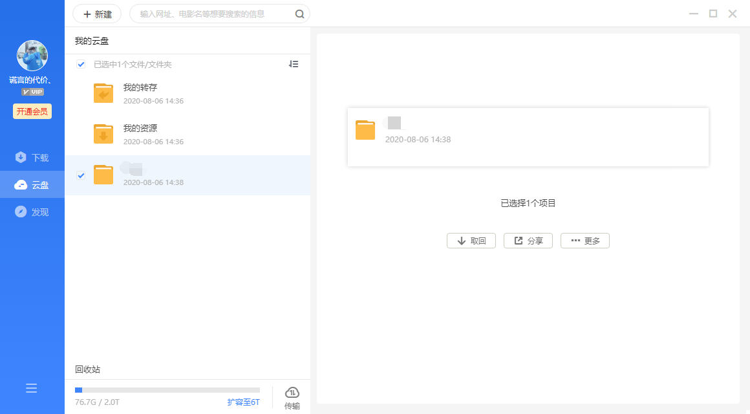Open the hamburger menu at bottom left
The image size is (750, 414).
pos(31,387)
